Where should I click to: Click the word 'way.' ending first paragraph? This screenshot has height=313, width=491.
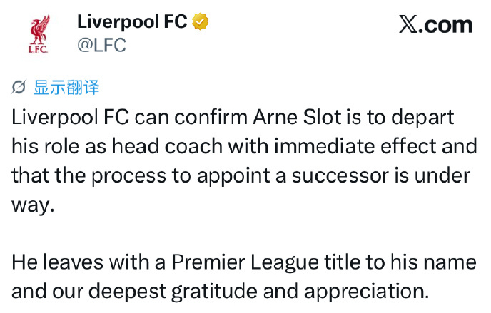33,205
